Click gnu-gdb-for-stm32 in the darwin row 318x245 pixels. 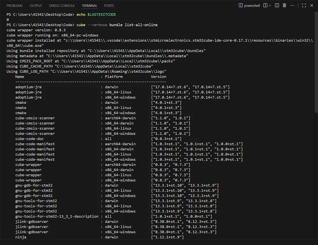point(34,185)
